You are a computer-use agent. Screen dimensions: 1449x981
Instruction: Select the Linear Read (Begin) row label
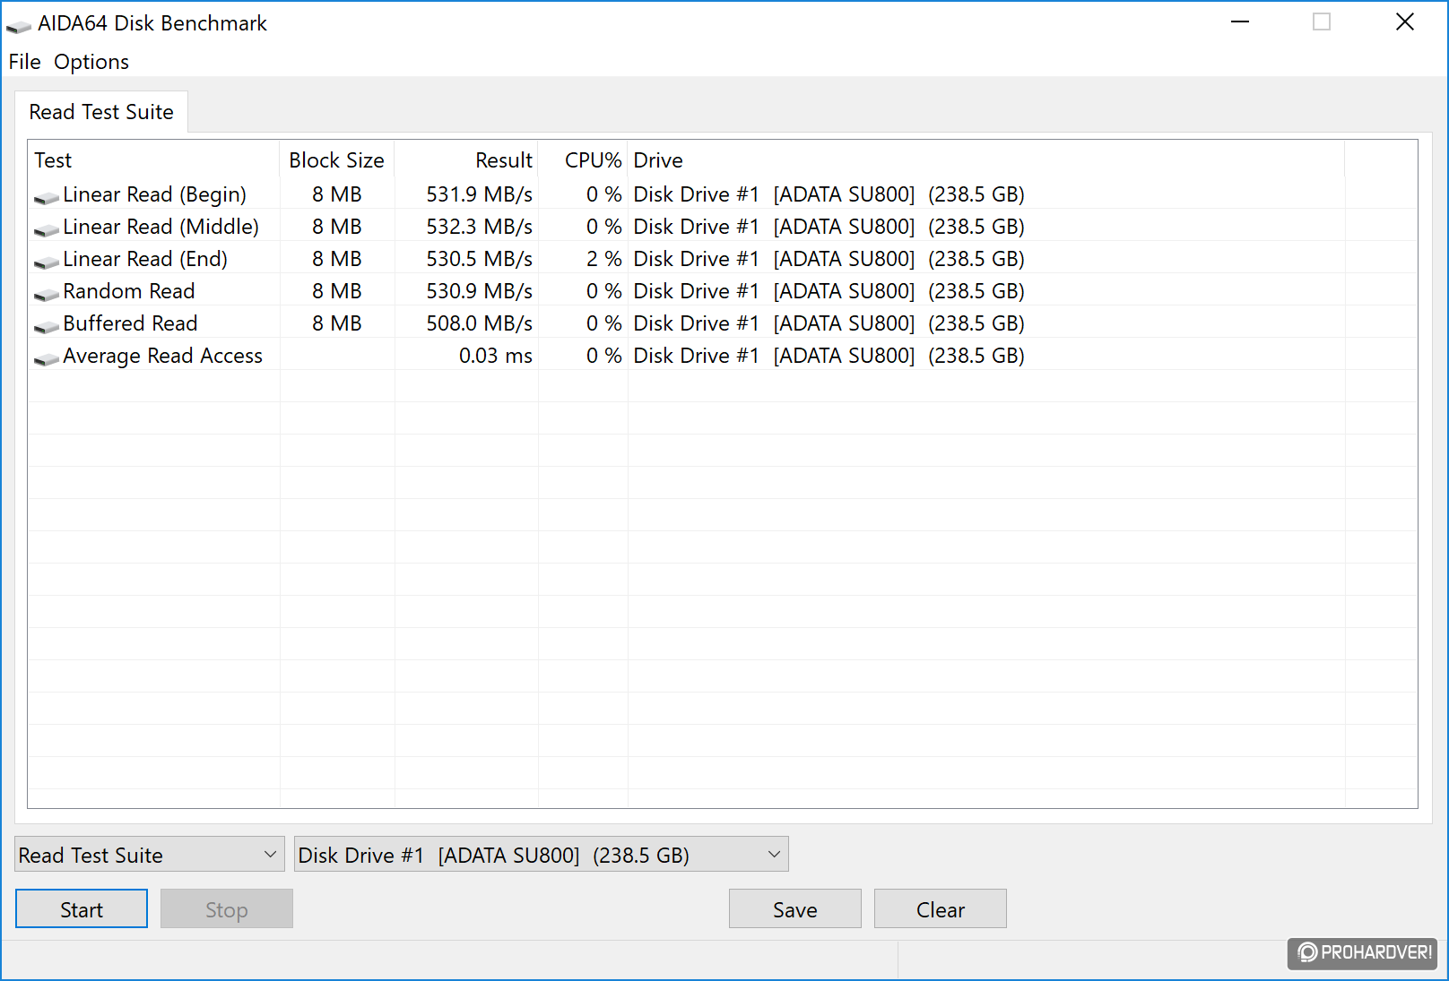tap(154, 194)
